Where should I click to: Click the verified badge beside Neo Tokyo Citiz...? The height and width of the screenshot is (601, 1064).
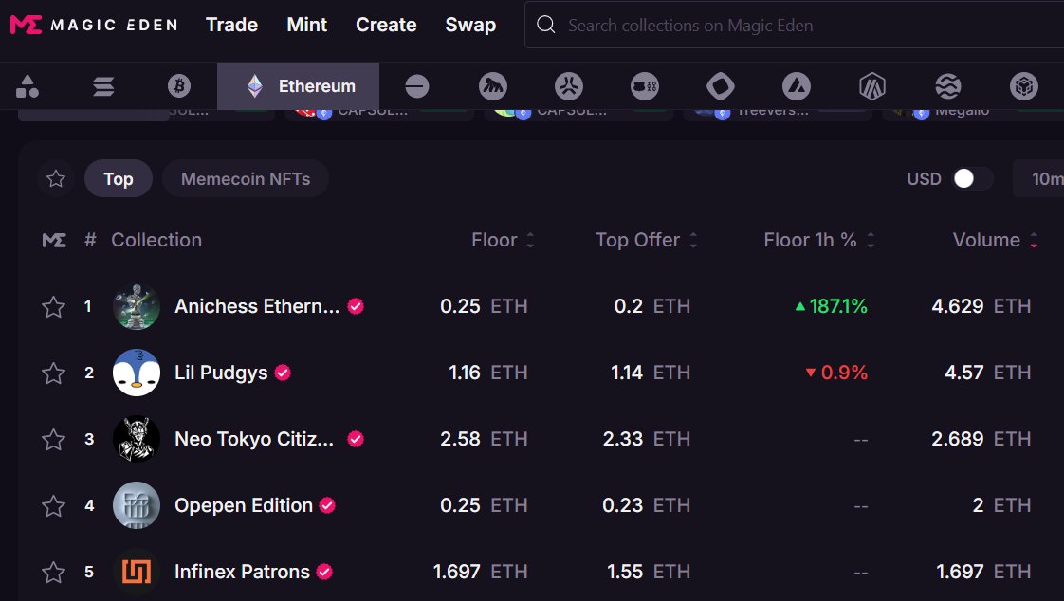point(356,439)
